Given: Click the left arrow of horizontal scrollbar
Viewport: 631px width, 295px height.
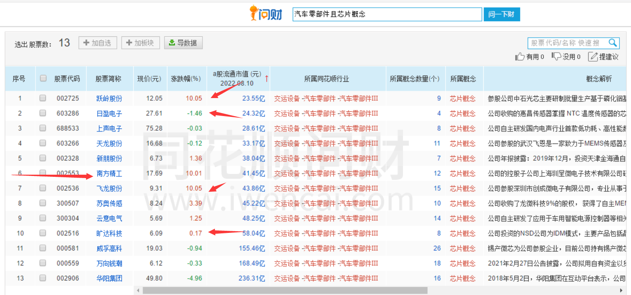Looking at the screenshot, I should 138,290.
